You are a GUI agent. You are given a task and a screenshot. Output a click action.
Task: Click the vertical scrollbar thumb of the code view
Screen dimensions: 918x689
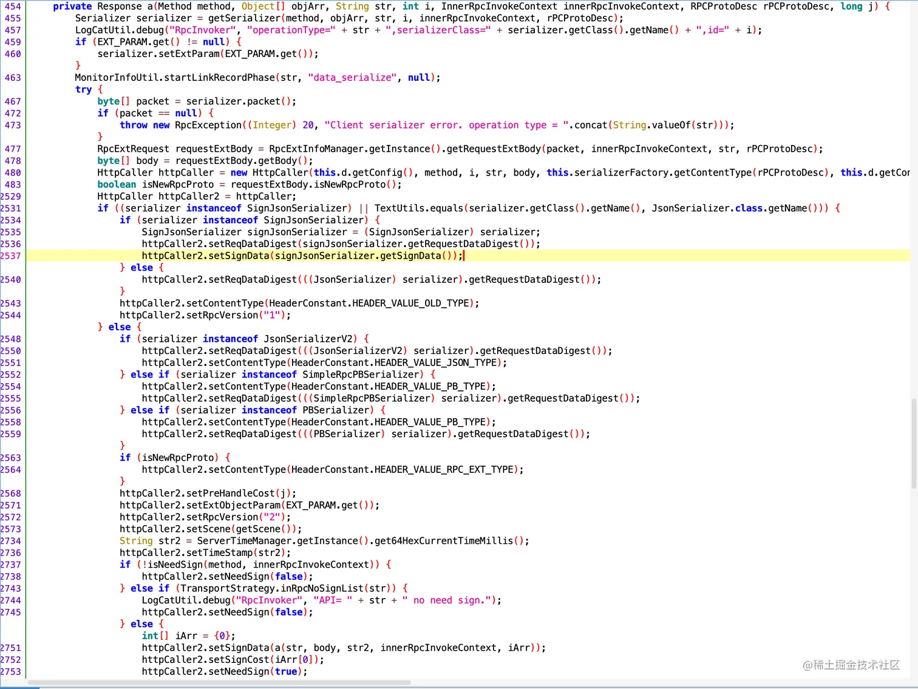(914, 443)
